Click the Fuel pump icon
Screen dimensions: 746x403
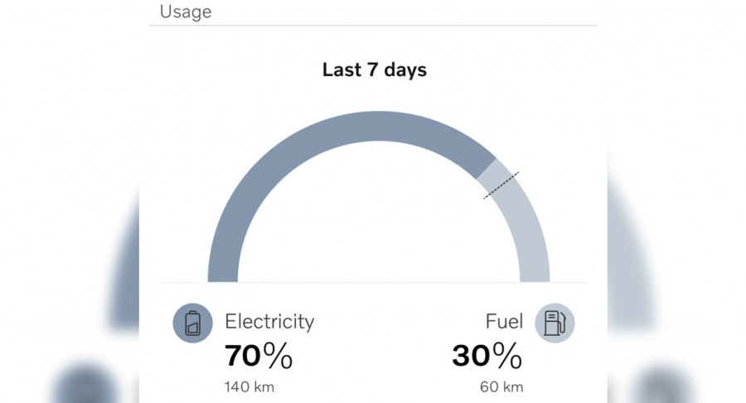pos(555,322)
